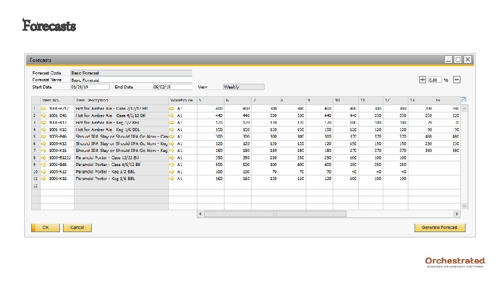Open link arrow for item 1003-K16
The width and height of the screenshot is (500, 281).
pos(44,151)
